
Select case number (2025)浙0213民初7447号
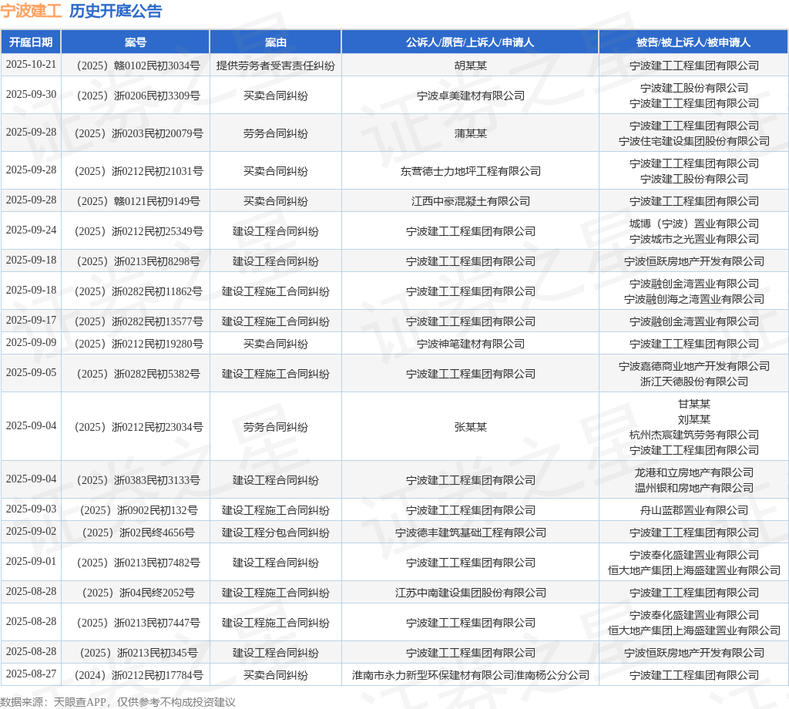tap(136, 623)
